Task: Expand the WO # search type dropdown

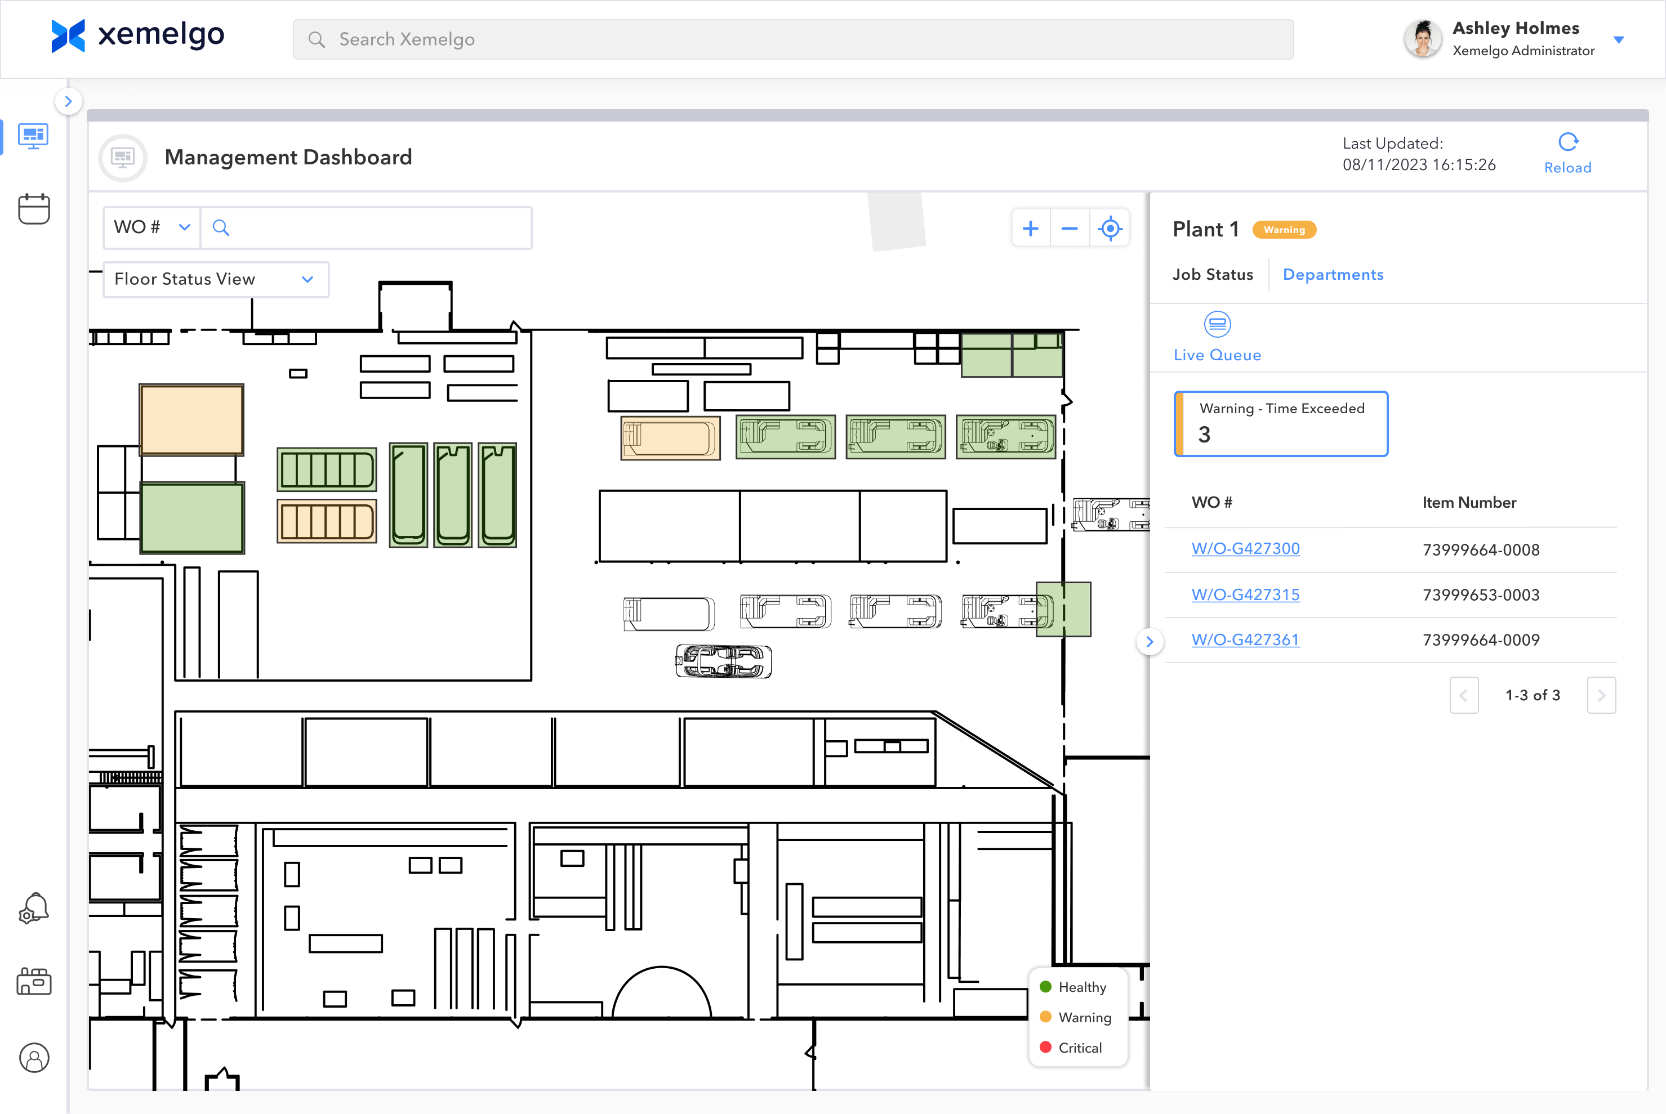Action: click(x=152, y=227)
